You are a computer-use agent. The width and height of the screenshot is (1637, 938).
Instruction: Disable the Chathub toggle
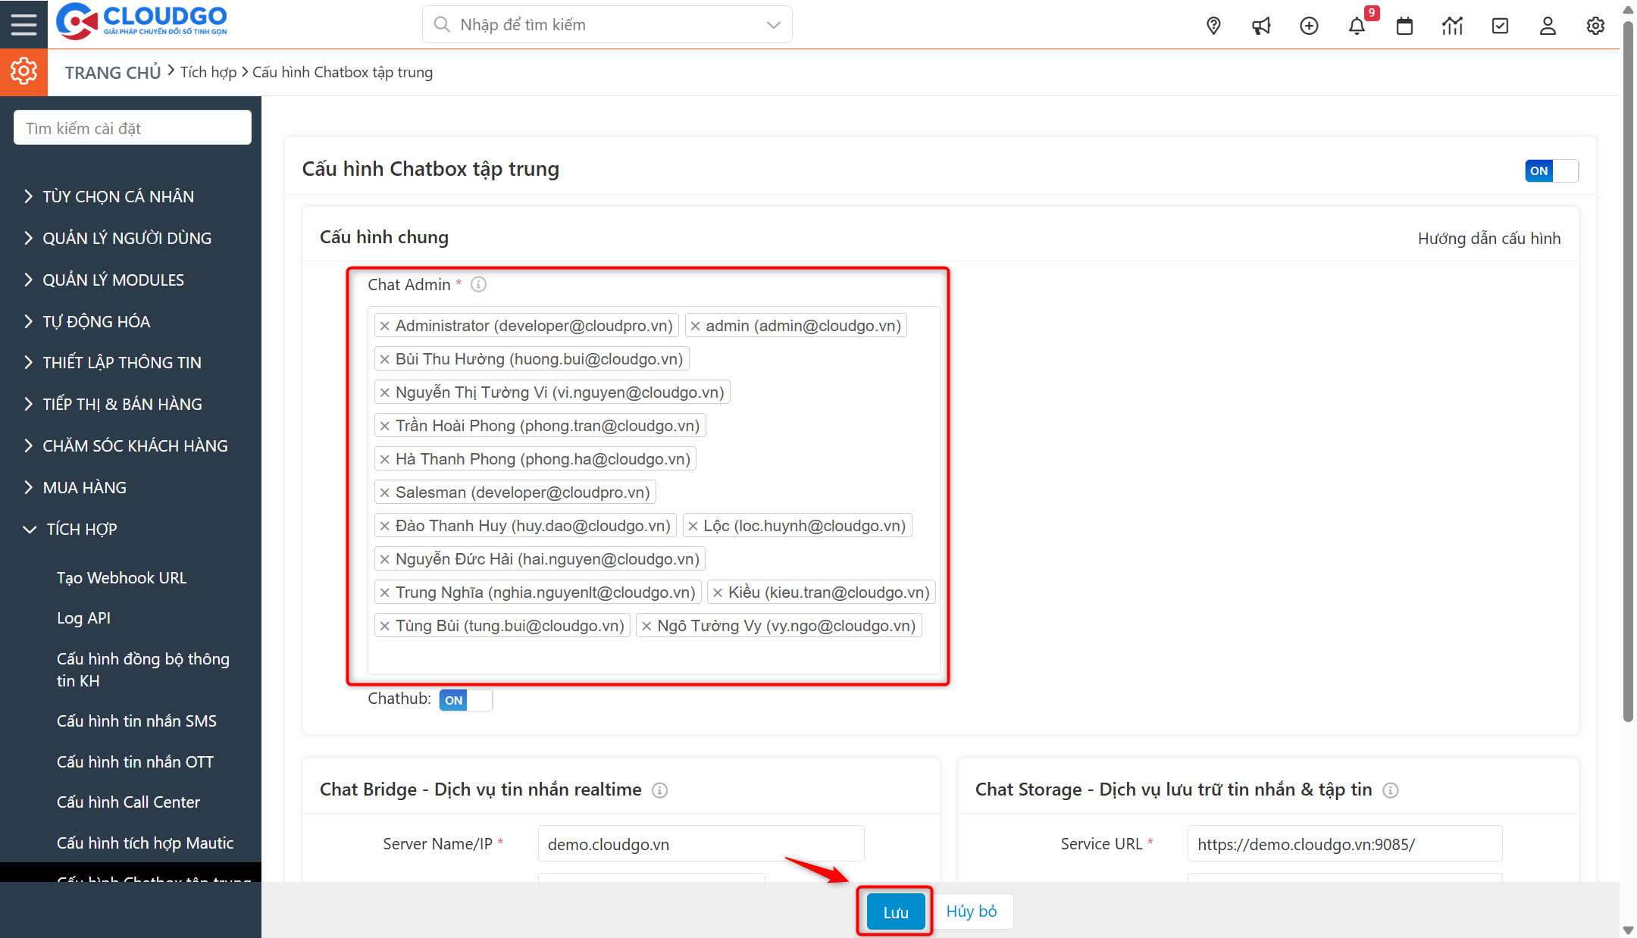click(465, 699)
